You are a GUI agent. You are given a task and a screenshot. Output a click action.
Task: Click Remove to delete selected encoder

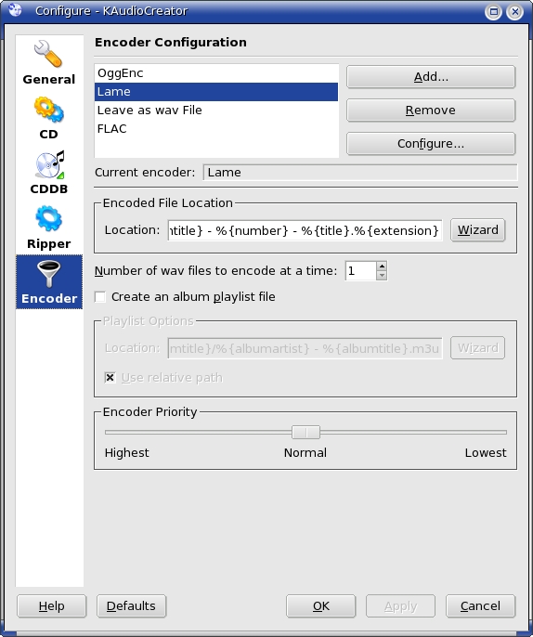(x=431, y=110)
